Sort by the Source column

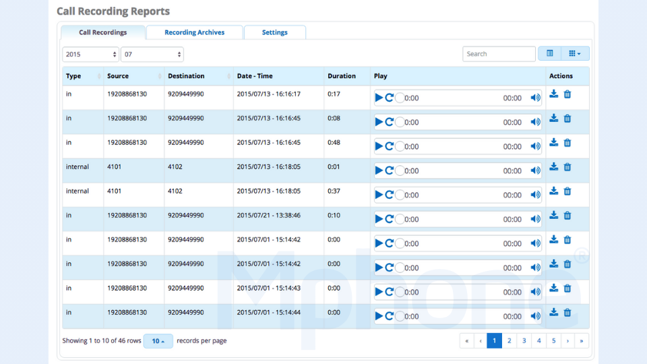point(134,76)
